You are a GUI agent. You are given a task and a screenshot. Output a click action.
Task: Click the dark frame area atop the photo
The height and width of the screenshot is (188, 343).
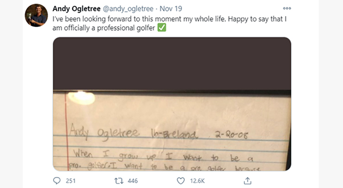point(172,64)
